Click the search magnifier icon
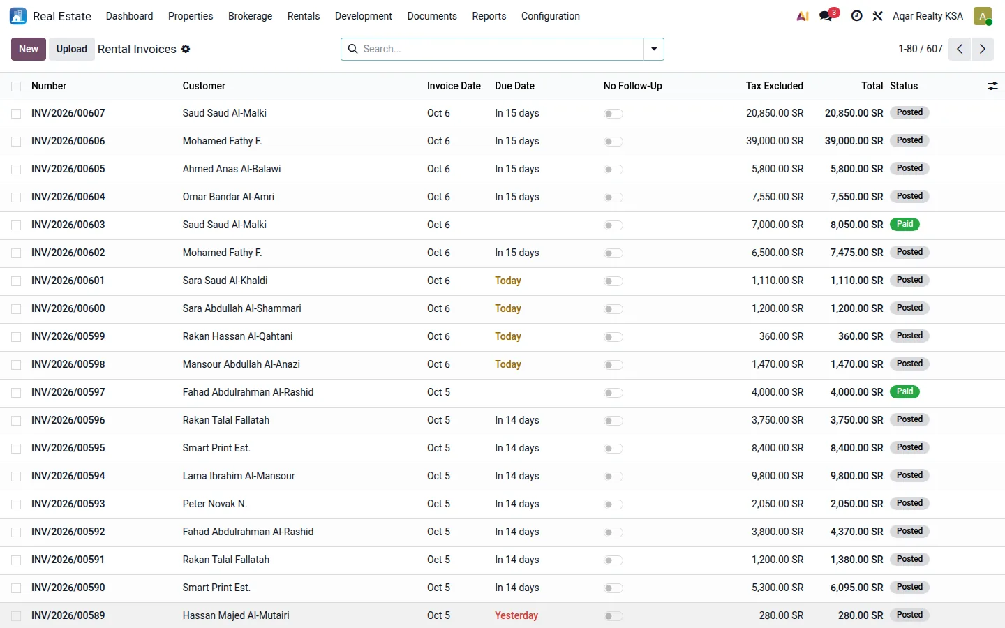The width and height of the screenshot is (1005, 628). 353,49
